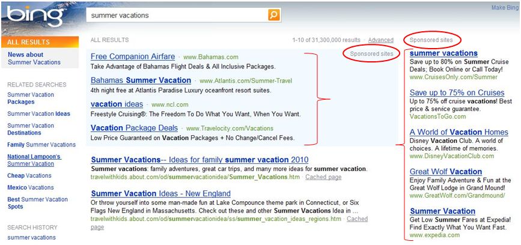Open Vacation Package Deals Travelocity link
The width and height of the screenshot is (521, 245).
[134, 128]
